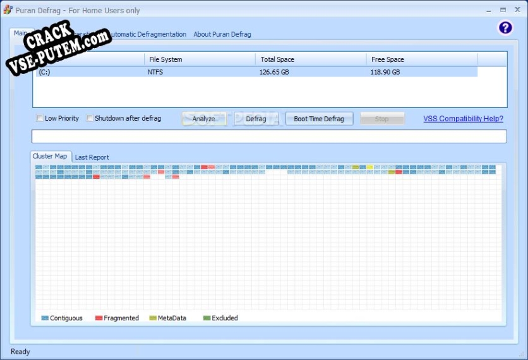Click the Boot Time Defrag button
Screen dimensions: 528x360
(319, 119)
